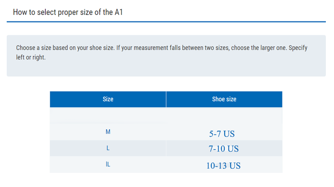The height and width of the screenshot is (187, 334).
Task: Click the 7-10 US shoe size value
Action: [224, 149]
